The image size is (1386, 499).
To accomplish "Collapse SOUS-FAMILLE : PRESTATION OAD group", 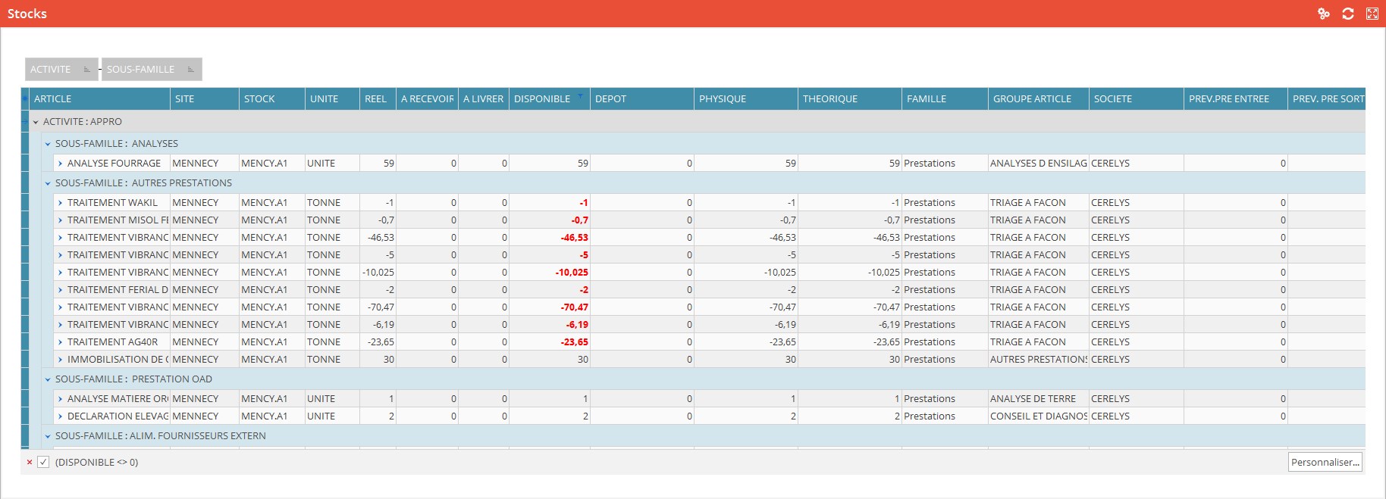I will point(48,379).
